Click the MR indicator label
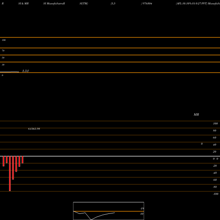The width and height of the screenshot is (220, 220). pyautogui.click(x=196, y=114)
